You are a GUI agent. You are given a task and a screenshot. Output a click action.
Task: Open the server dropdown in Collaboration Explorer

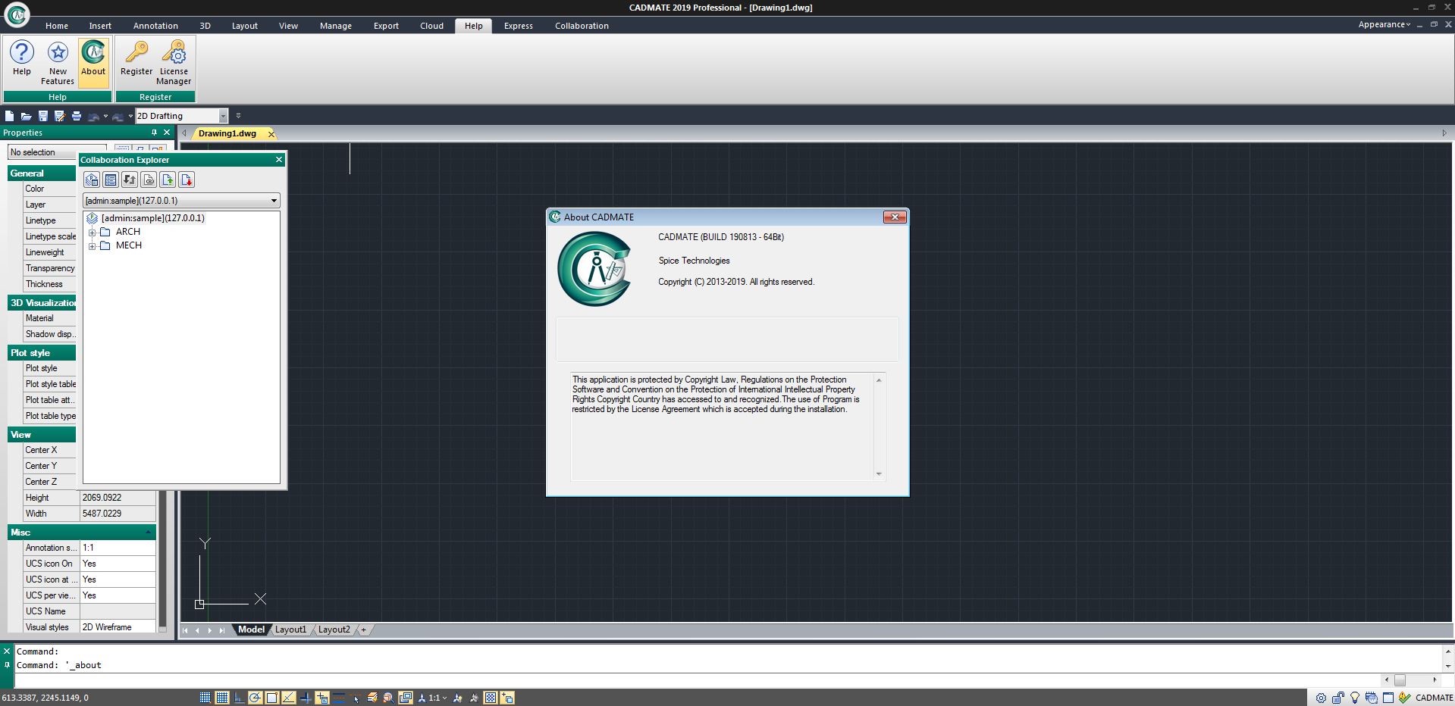click(274, 201)
